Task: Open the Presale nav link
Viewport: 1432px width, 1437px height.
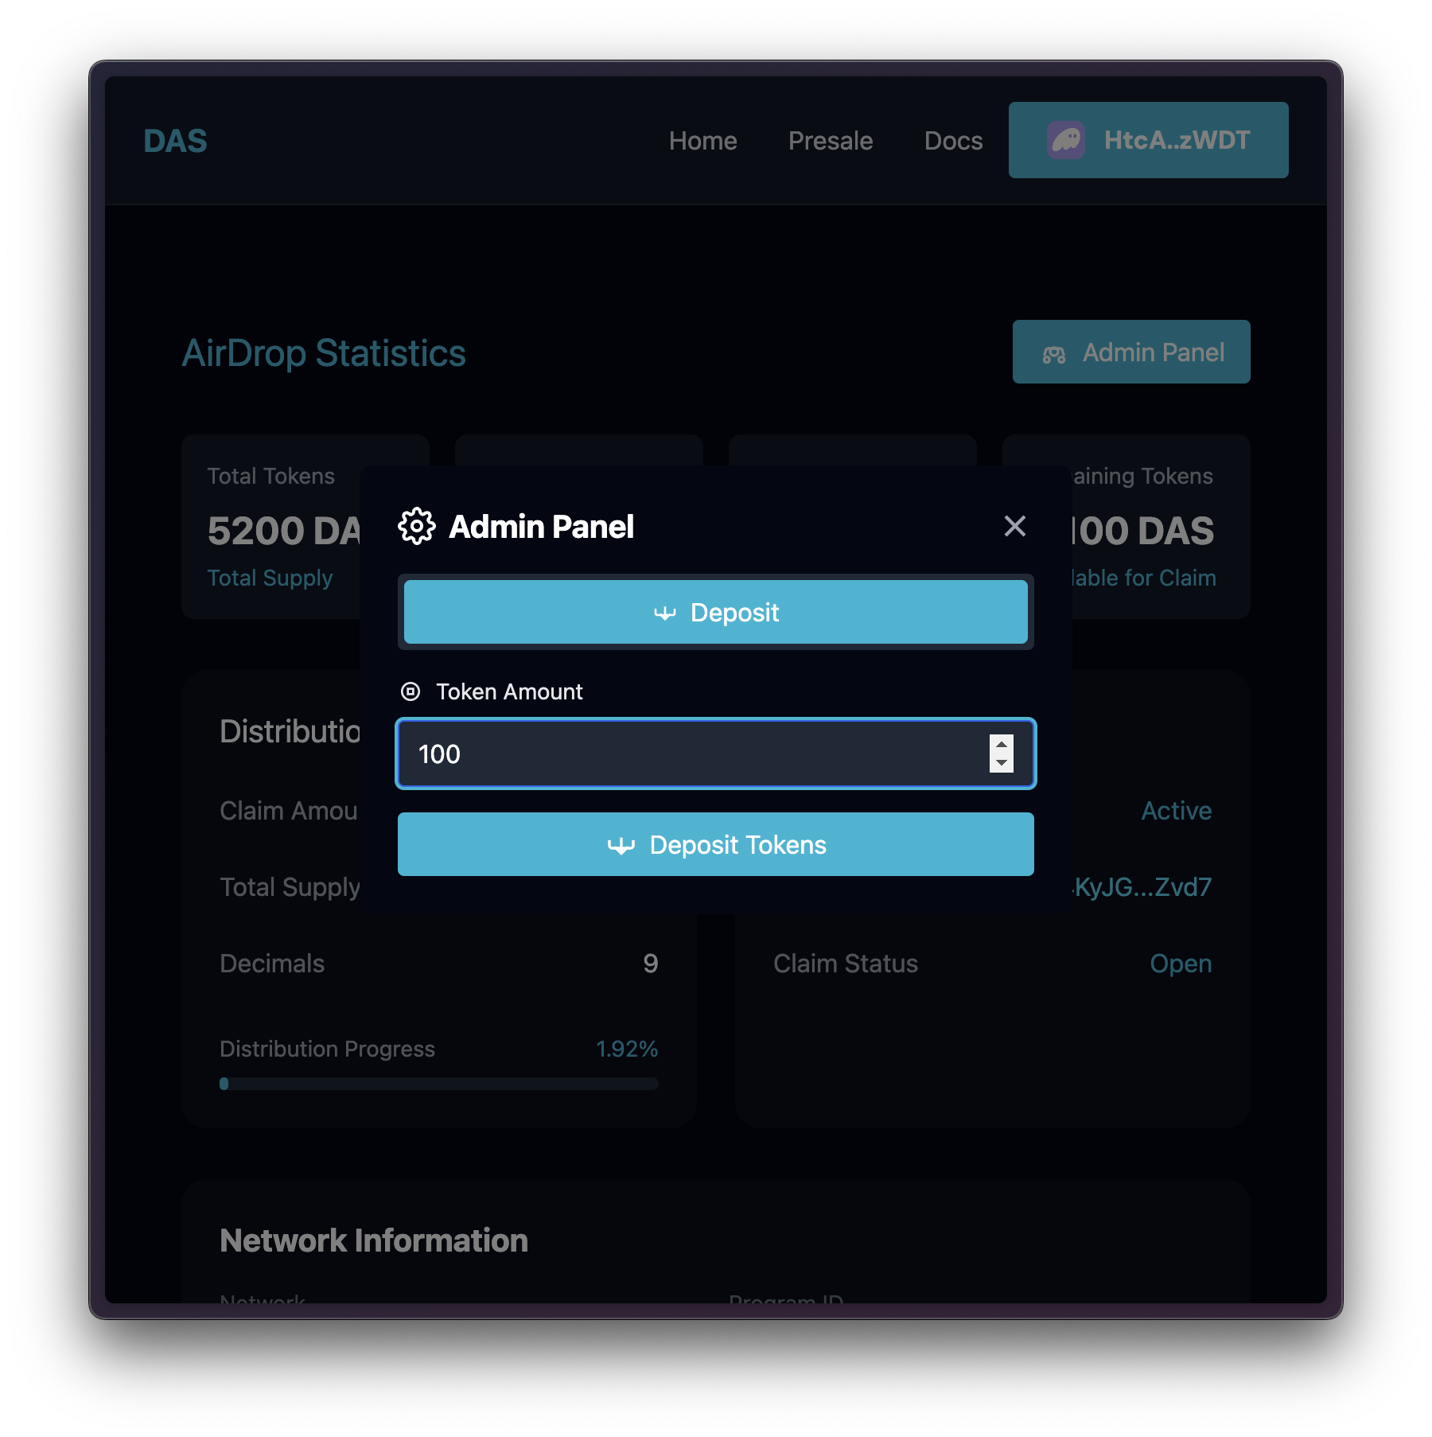Action: (830, 141)
